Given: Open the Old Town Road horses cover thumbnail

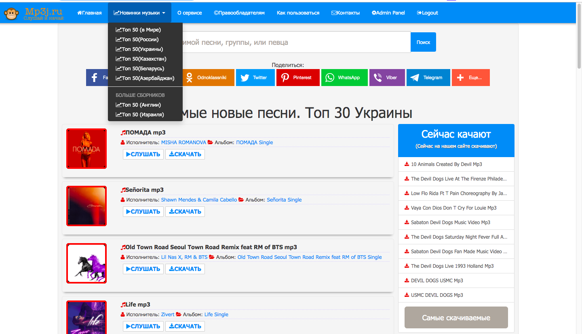Looking at the screenshot, I should coord(86,263).
